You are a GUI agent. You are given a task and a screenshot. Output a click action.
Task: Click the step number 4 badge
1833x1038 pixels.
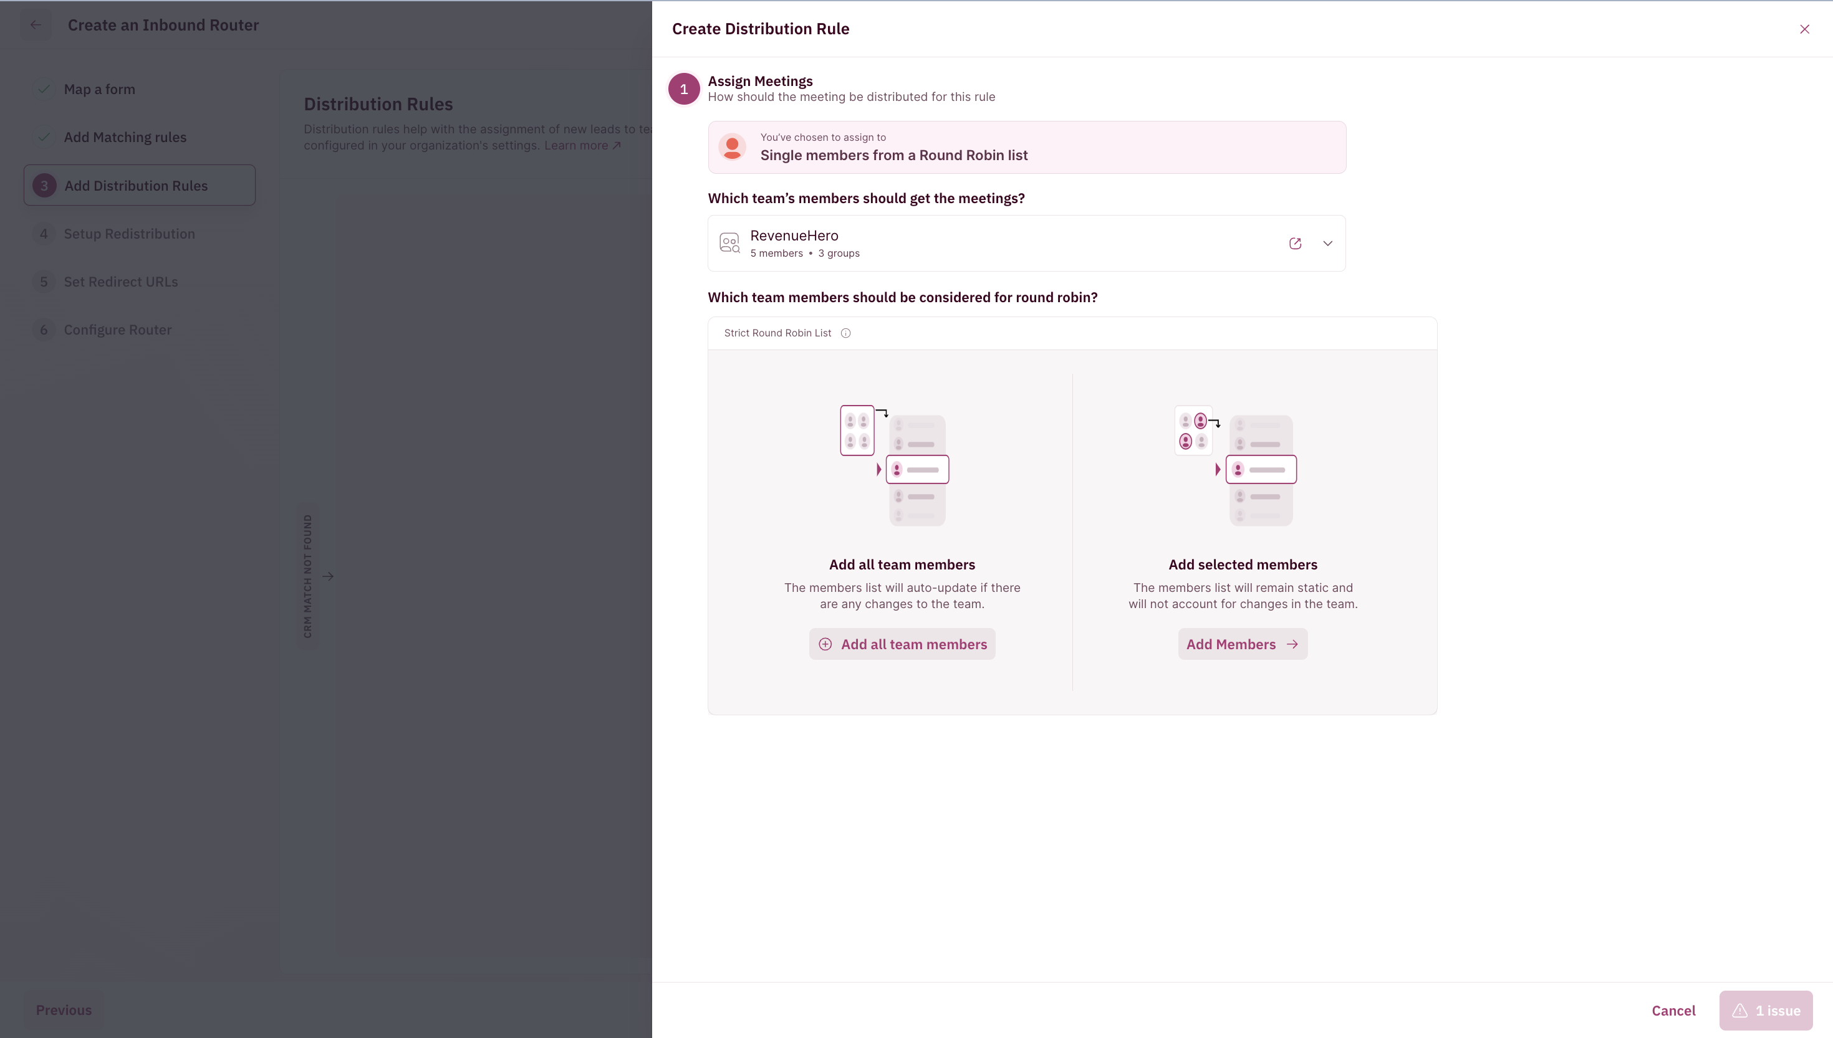tap(44, 234)
